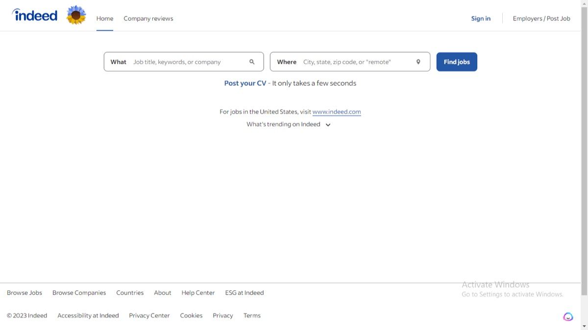The image size is (588, 330).
Task: Click the "What's trending on Indeed" text
Action: 283,124
